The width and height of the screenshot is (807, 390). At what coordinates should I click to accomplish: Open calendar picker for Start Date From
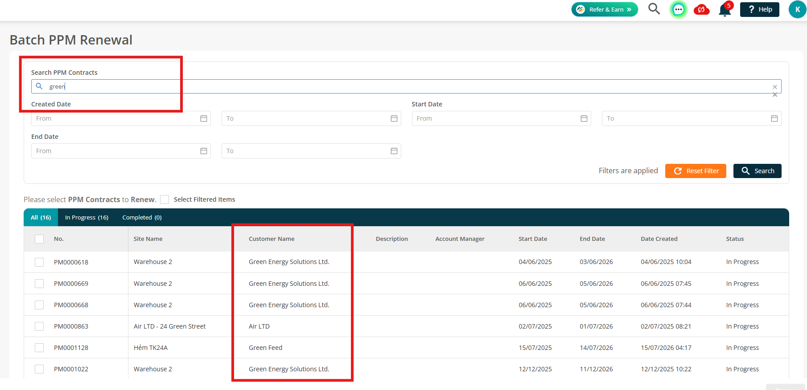pyautogui.click(x=584, y=118)
